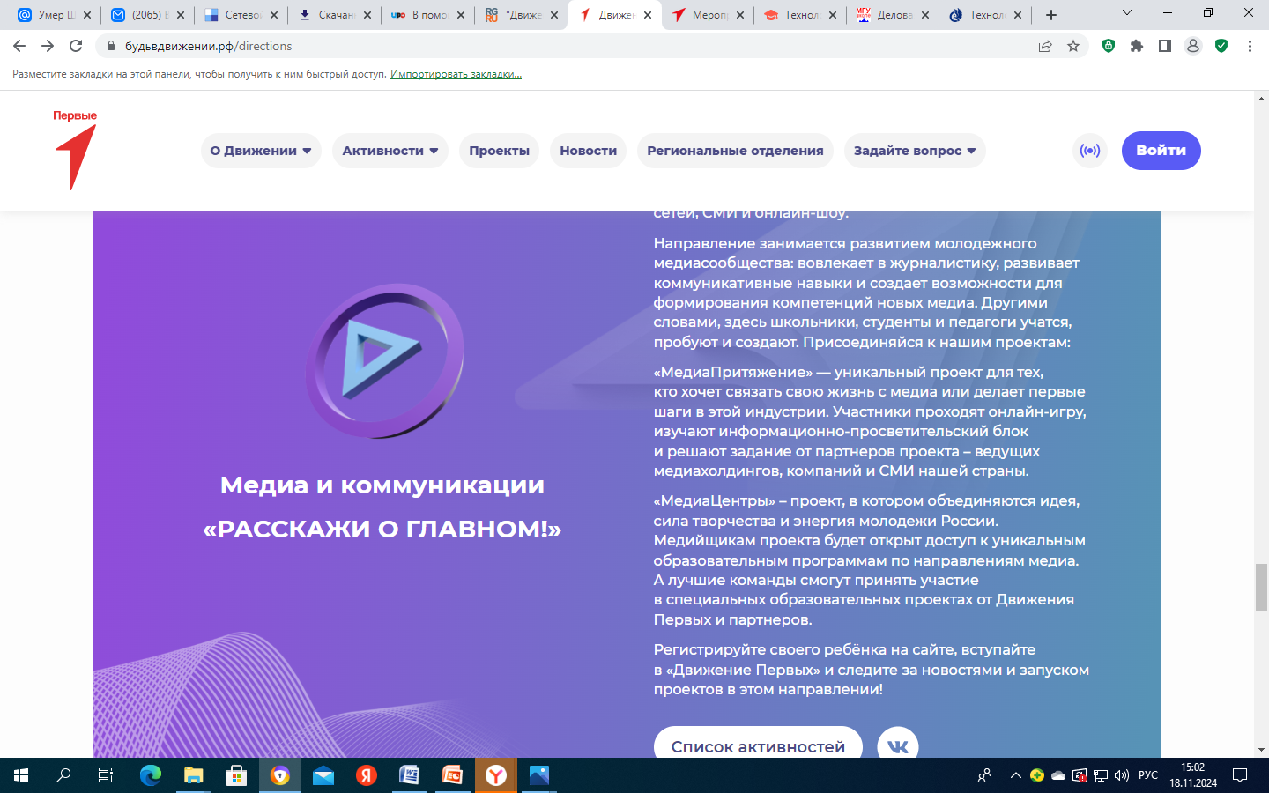1269x793 pixels.
Task: Select the Региональные отделения menu item
Action: click(735, 151)
